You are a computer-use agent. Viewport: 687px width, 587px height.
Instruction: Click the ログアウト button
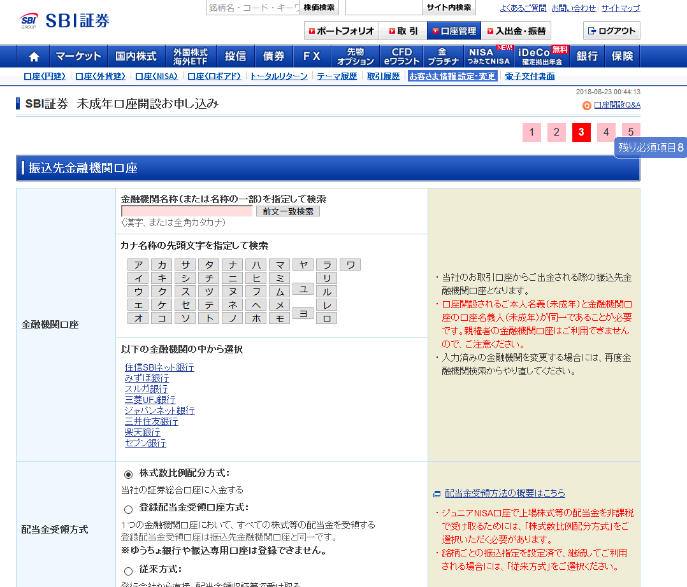pyautogui.click(x=612, y=31)
